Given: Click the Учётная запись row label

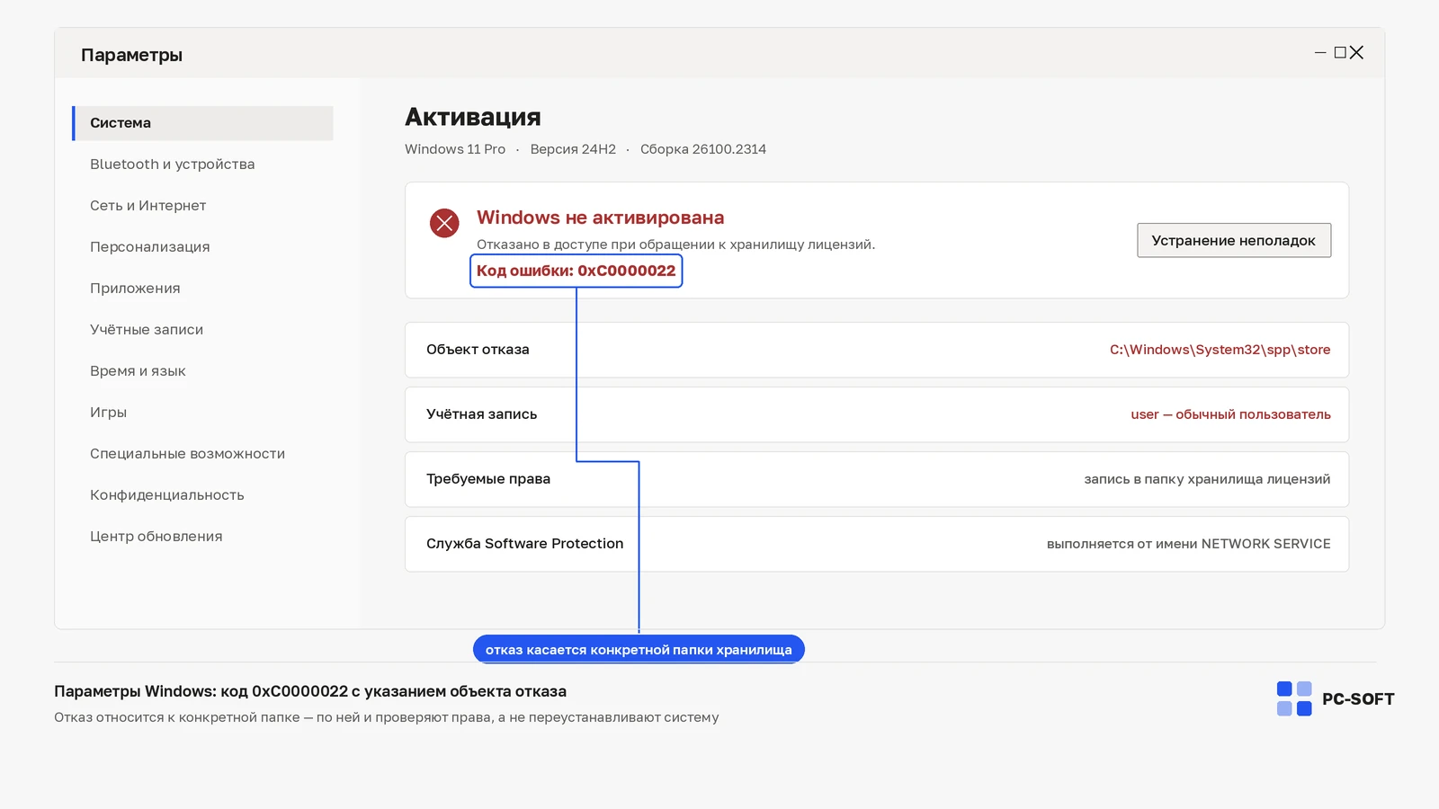Looking at the screenshot, I should coord(481,414).
